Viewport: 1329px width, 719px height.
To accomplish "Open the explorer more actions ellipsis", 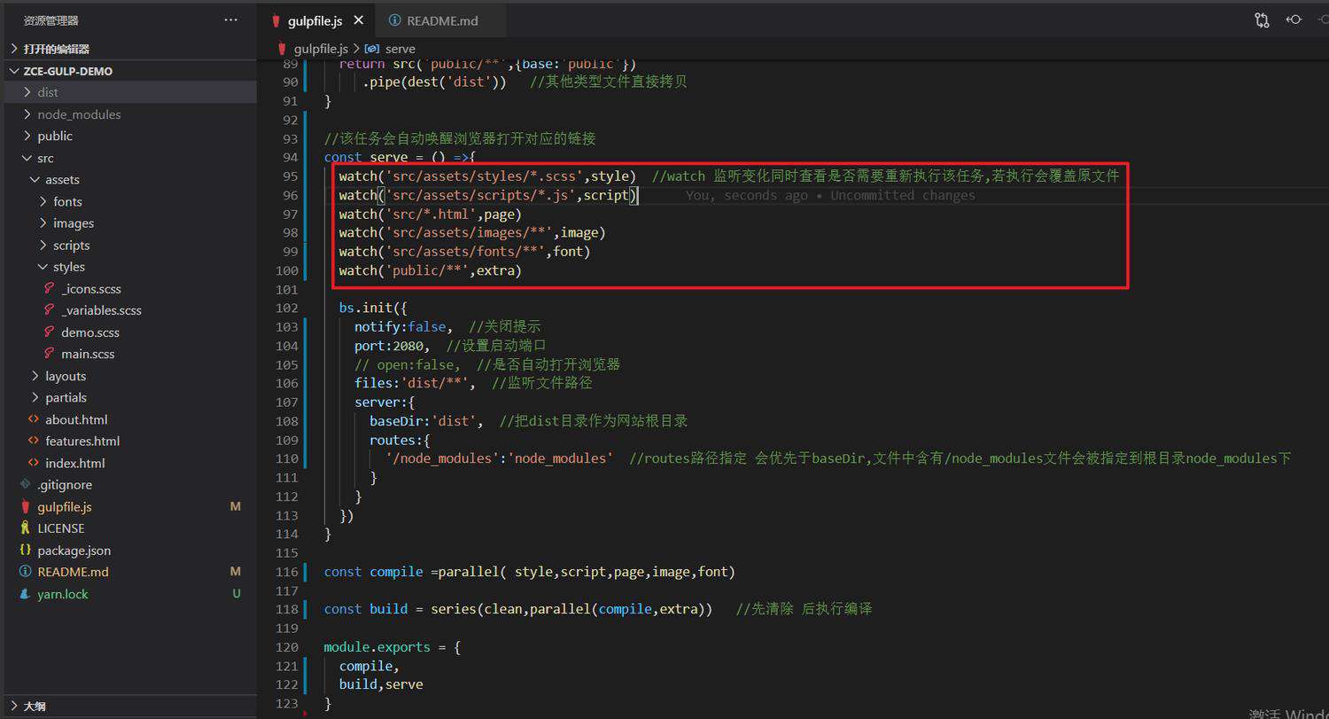I will (231, 20).
